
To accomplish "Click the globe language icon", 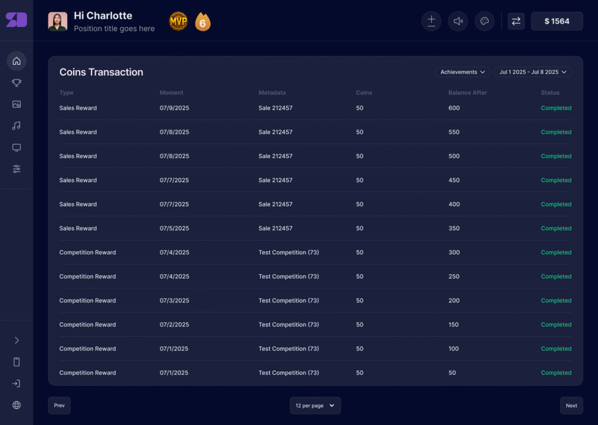I will pos(16,405).
